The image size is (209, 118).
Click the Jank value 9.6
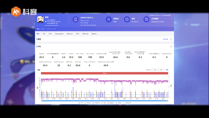(128, 57)
